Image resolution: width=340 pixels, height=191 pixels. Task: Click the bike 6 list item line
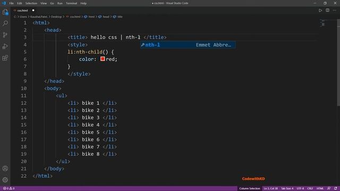[x=92, y=140]
